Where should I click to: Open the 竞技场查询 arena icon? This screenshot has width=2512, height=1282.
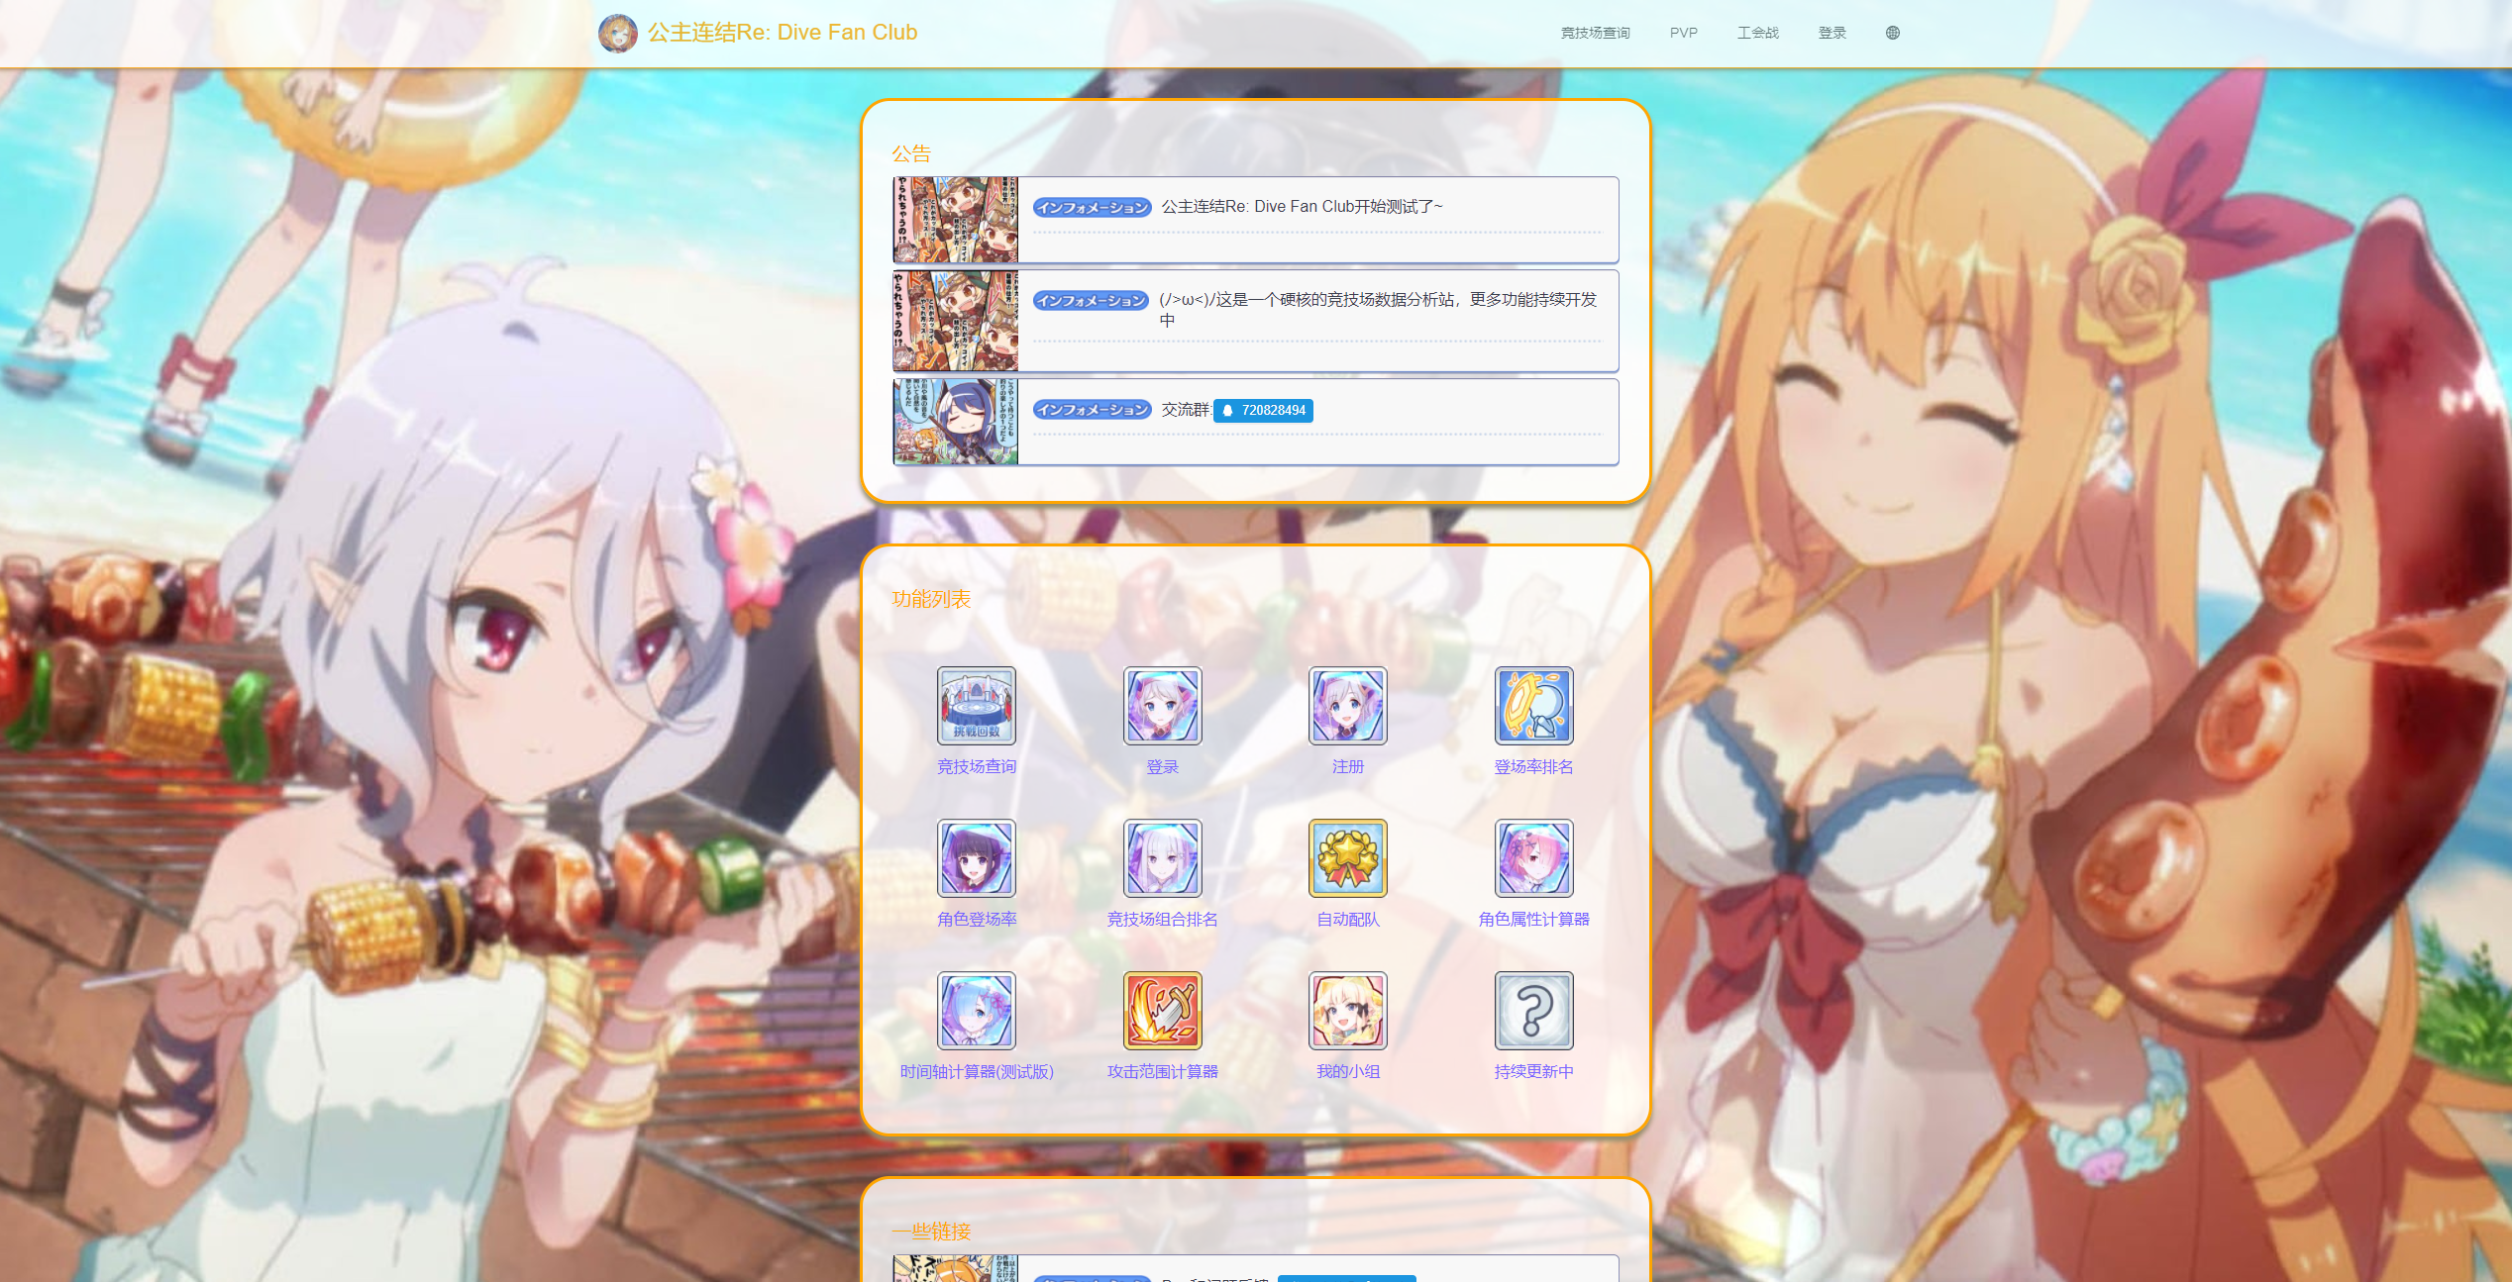tap(976, 706)
